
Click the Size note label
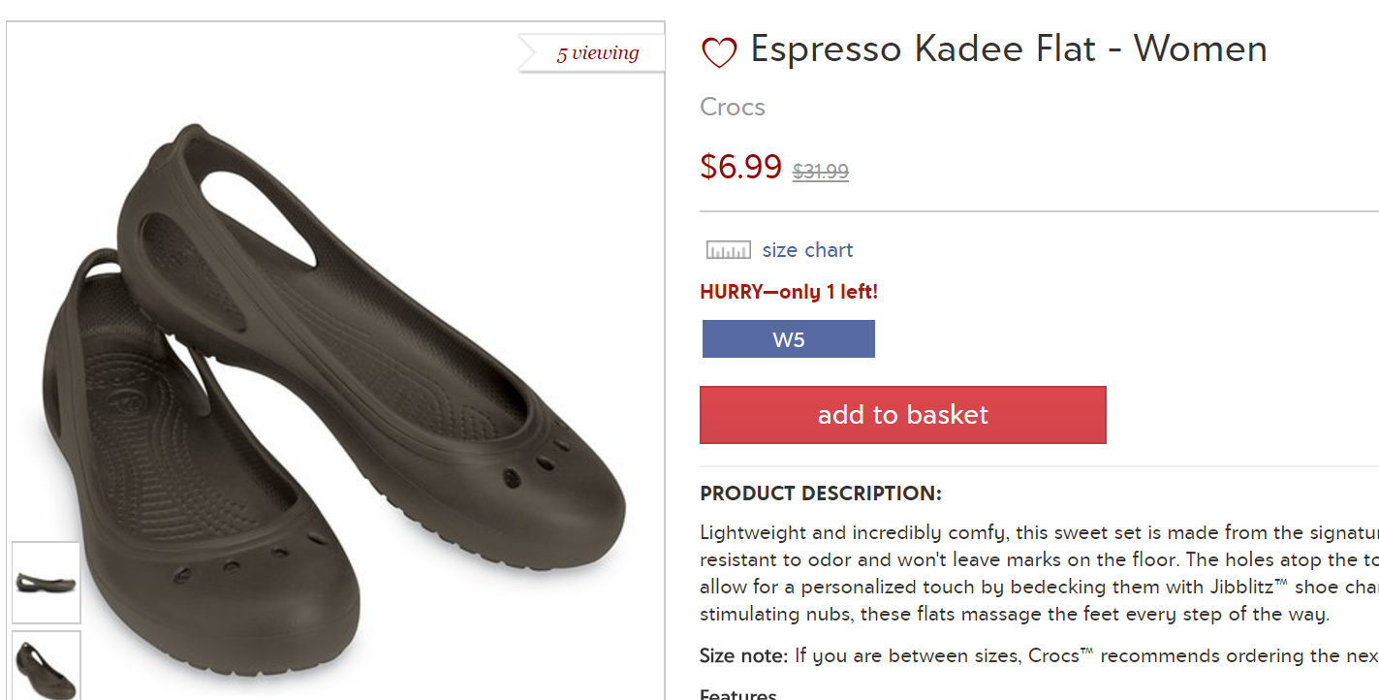[x=743, y=655]
